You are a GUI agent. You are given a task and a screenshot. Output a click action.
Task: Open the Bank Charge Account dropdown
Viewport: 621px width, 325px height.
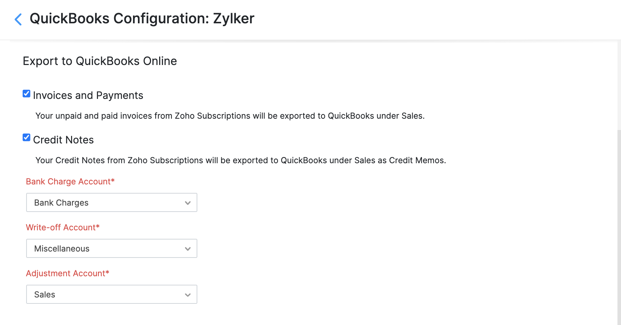pyautogui.click(x=111, y=202)
